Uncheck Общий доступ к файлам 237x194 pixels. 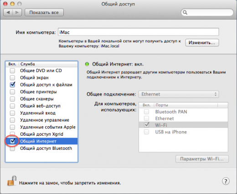coord(12,85)
